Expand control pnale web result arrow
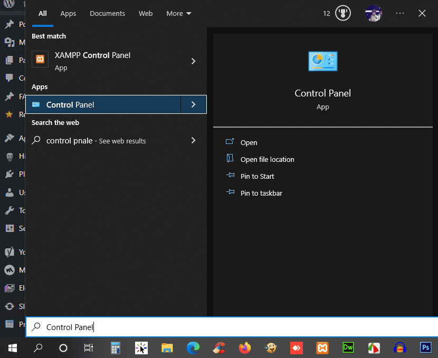 [x=193, y=140]
